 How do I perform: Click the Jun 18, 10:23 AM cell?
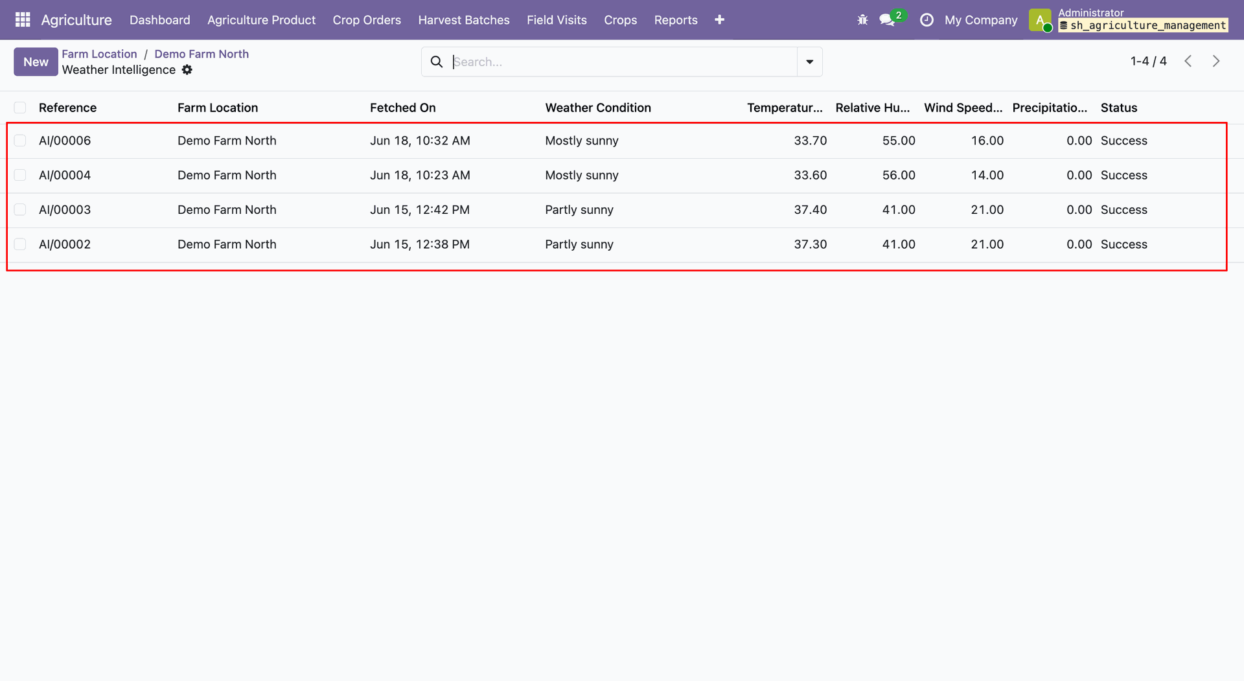pos(420,175)
